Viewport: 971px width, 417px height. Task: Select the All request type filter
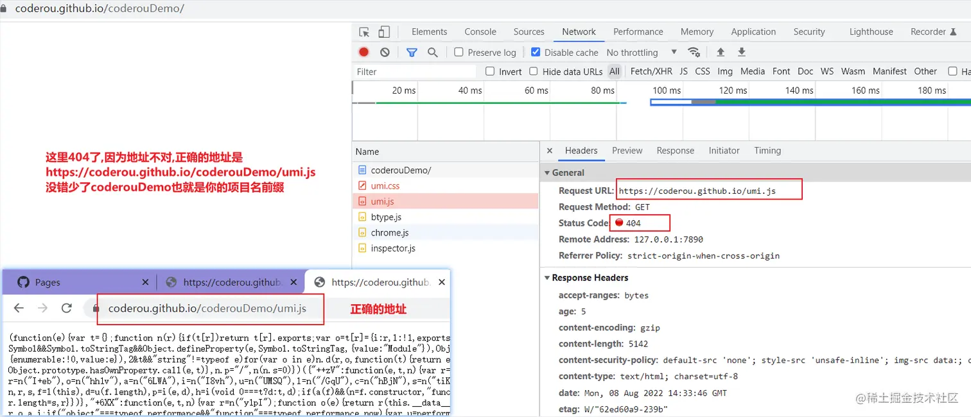tap(615, 71)
